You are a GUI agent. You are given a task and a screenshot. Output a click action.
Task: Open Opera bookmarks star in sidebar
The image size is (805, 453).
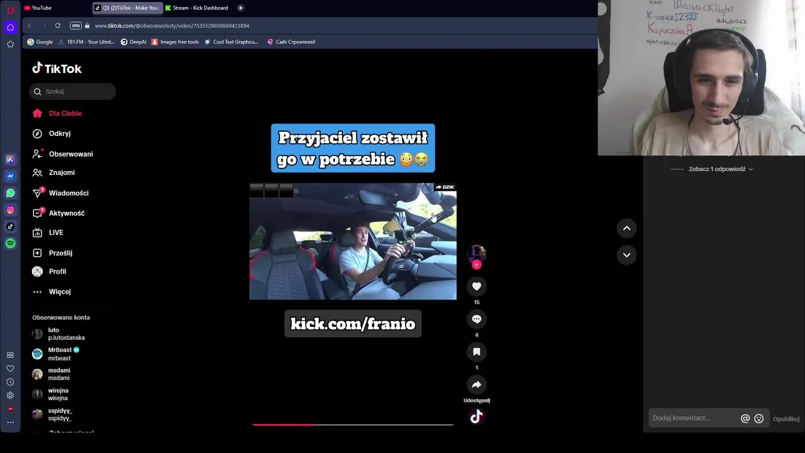[10, 44]
